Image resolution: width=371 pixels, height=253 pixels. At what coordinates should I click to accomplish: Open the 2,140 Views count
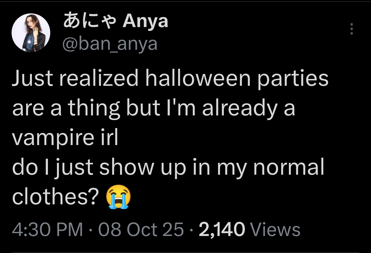[249, 229]
